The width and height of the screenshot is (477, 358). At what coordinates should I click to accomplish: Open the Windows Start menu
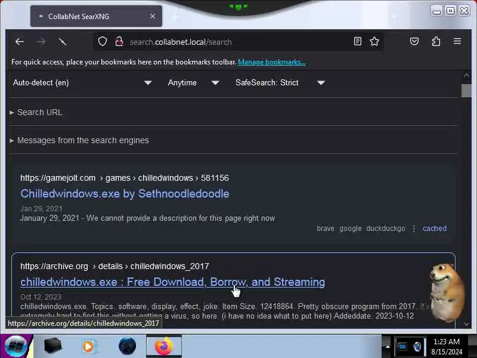pyautogui.click(x=16, y=346)
